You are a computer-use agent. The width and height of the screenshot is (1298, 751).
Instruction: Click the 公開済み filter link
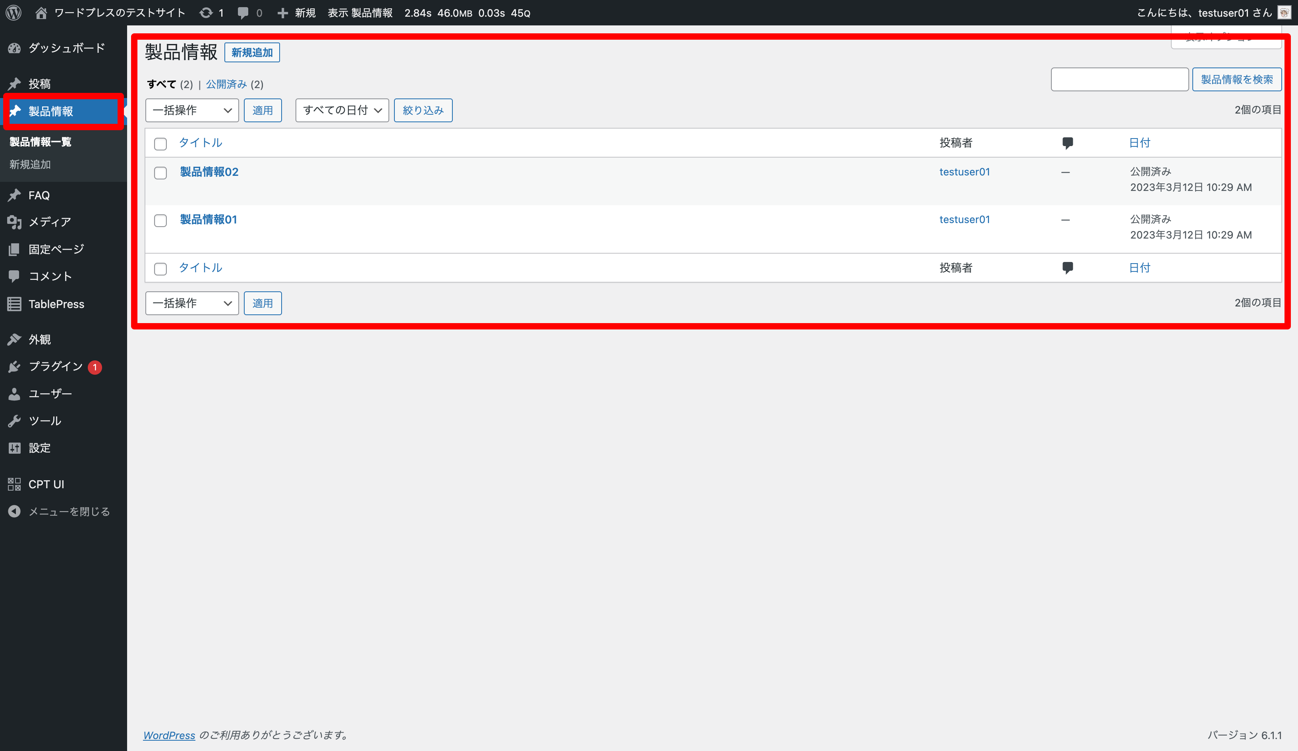tap(226, 84)
